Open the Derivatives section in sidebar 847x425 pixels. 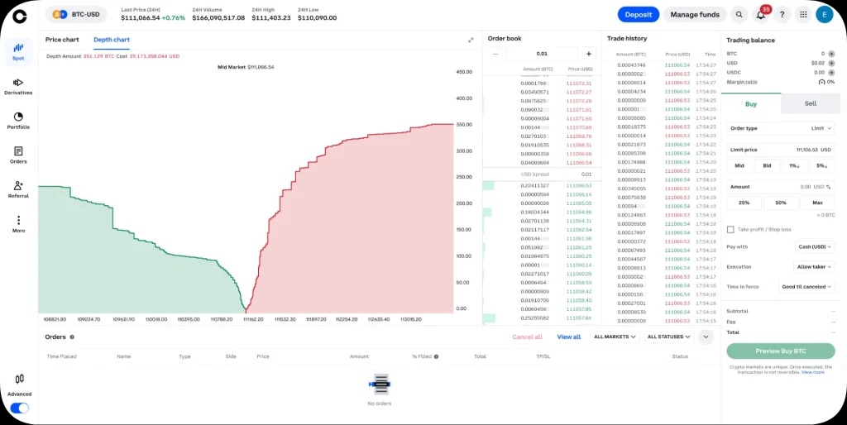tap(18, 85)
